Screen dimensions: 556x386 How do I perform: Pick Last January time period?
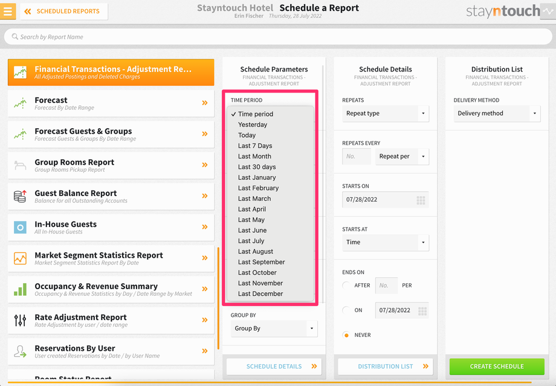[x=270, y=177]
